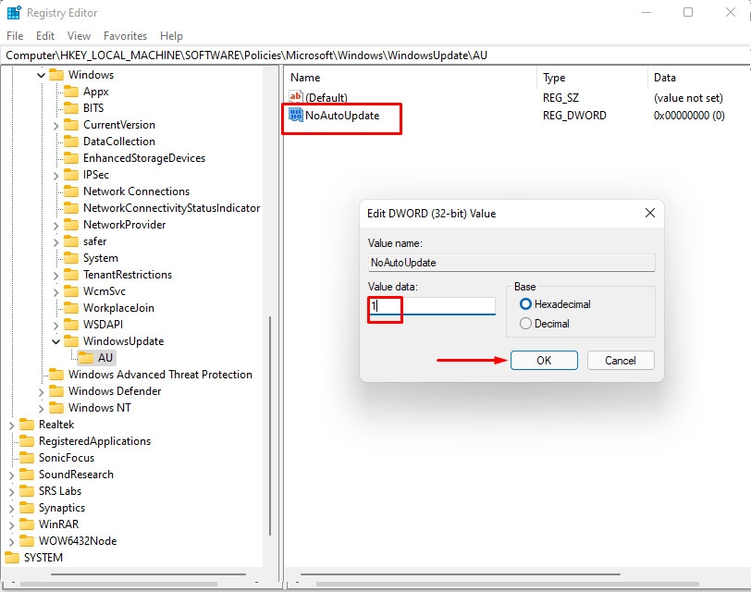Screen dimensions: 751x592
Task: Click the DataCollection folder icon
Action: 71,142
